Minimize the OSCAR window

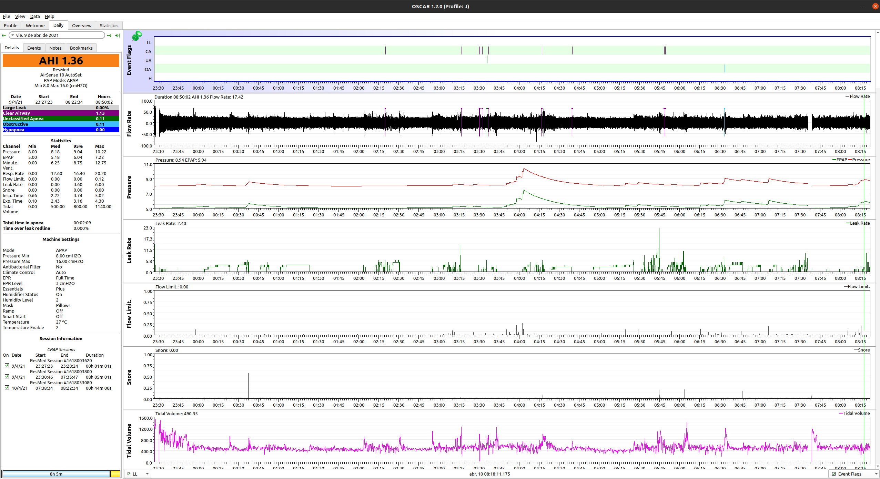click(864, 6)
